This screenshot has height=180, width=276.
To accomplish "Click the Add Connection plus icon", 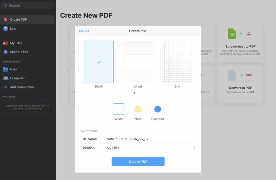I will (x=6, y=87).
